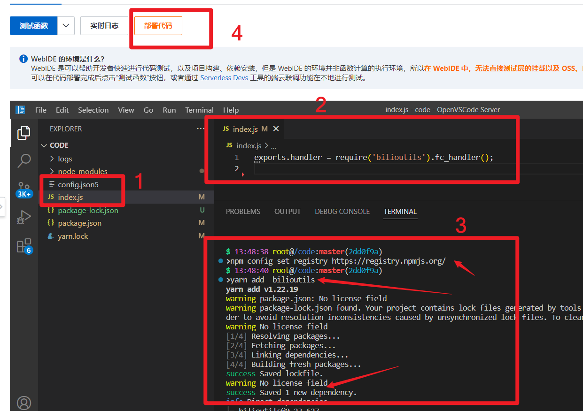Open the Accounts icon at sidebar bottom
Screen dimensions: 583x411
click(x=23, y=403)
